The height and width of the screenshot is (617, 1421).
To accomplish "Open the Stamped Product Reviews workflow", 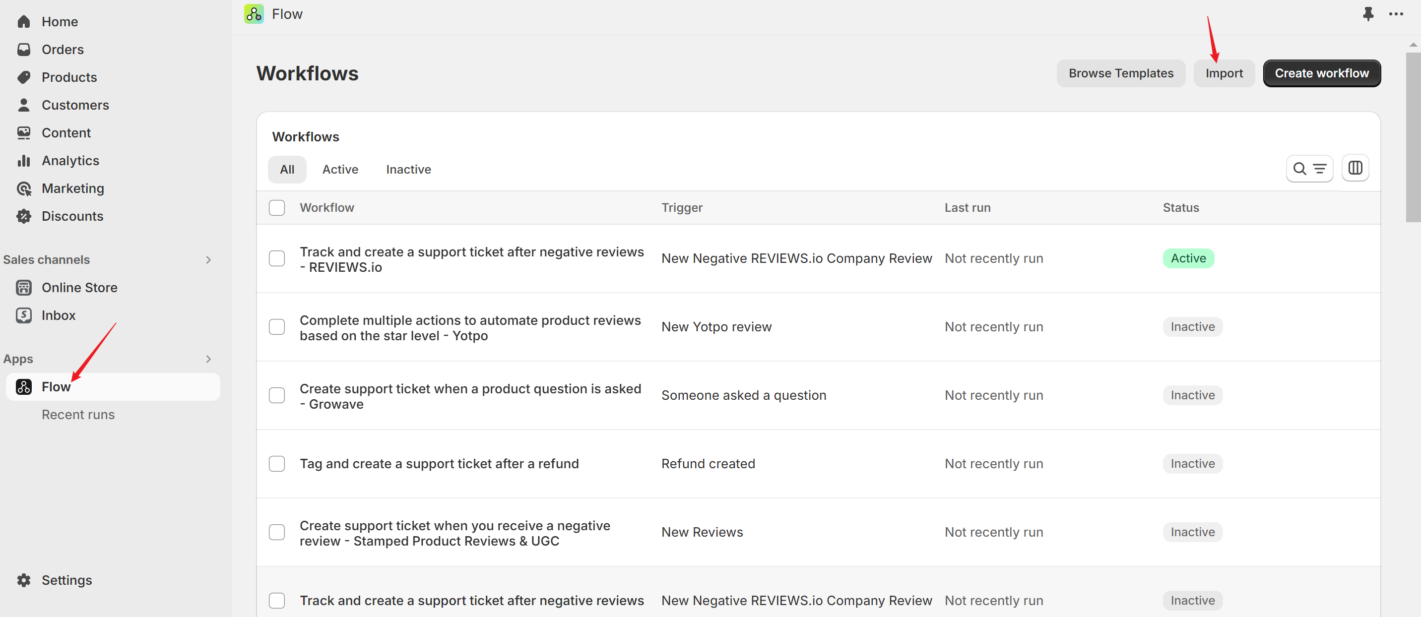I will 455,533.
